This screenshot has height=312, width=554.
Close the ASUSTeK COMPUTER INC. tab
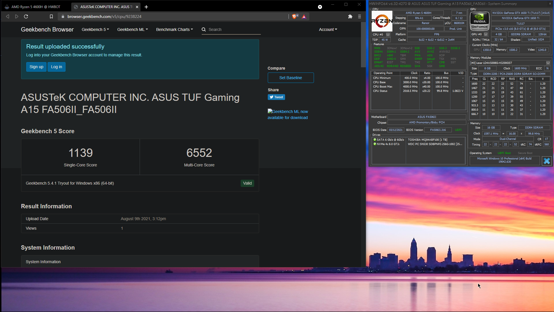pyautogui.click(x=137, y=7)
